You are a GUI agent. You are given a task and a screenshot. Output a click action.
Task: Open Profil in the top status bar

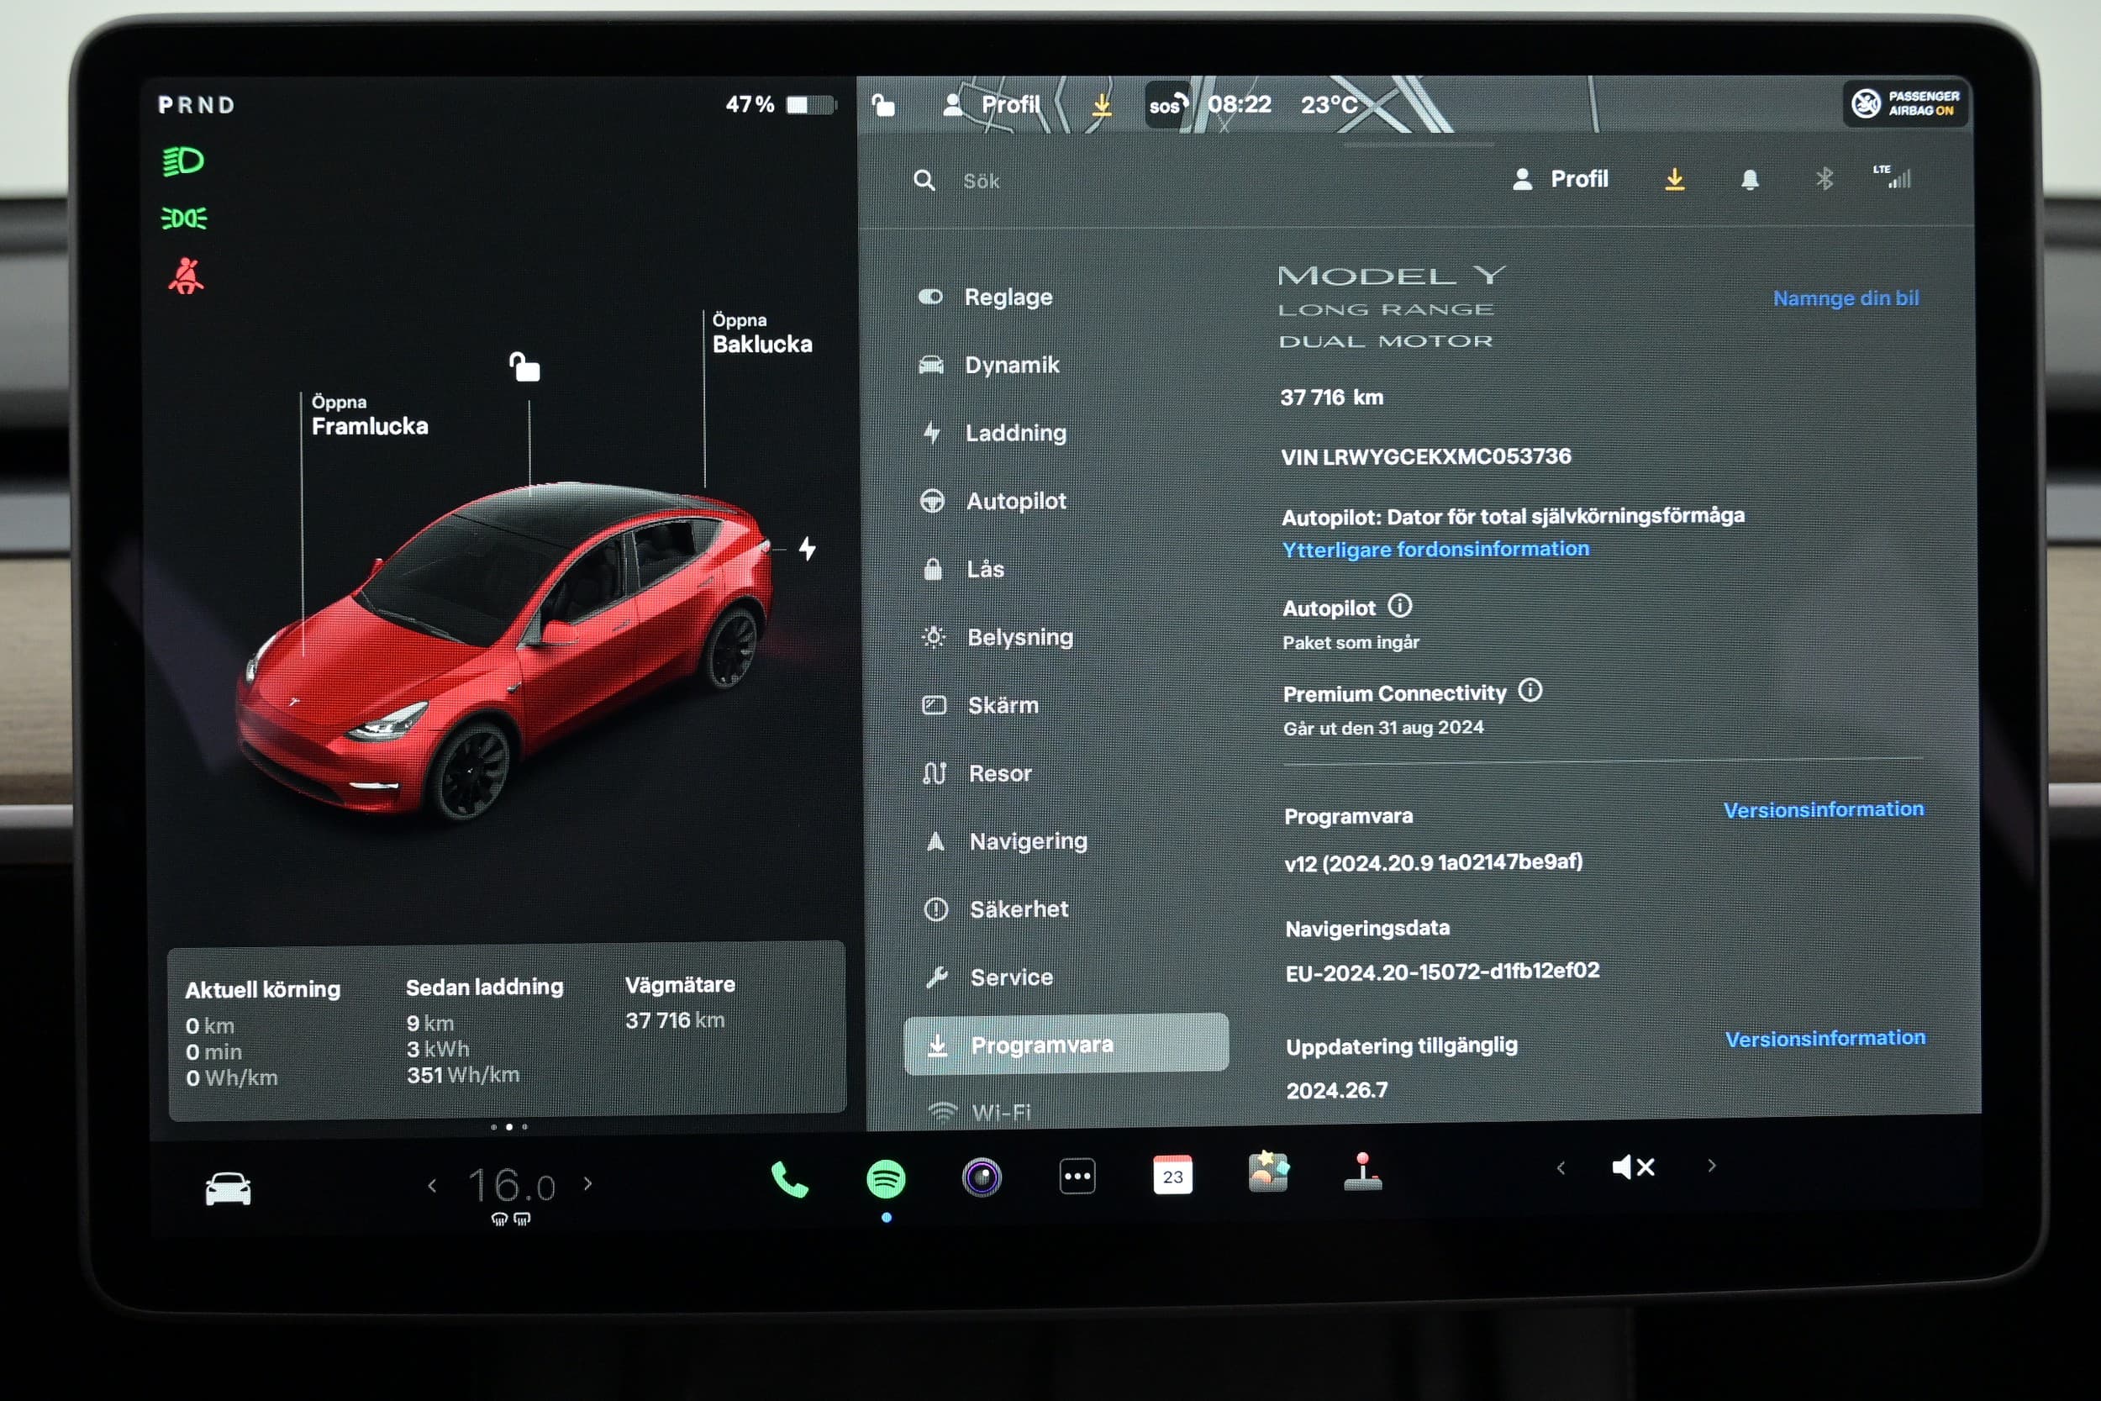pyautogui.click(x=992, y=104)
